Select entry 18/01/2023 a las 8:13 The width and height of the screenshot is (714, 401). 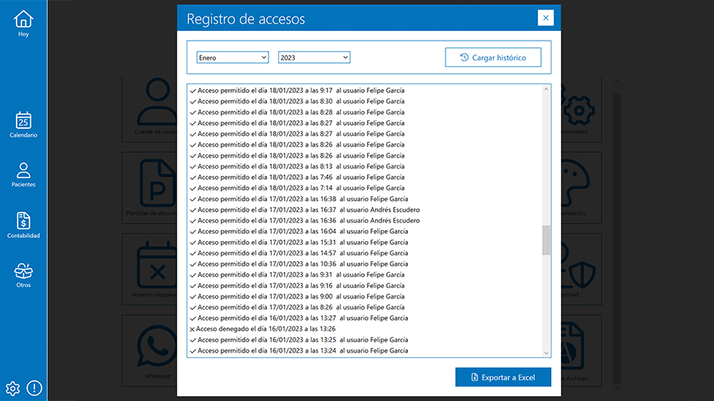[297, 166]
